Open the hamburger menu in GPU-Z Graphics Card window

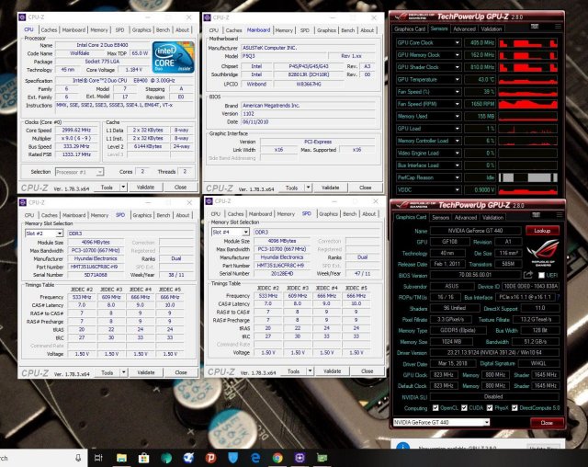(x=560, y=215)
